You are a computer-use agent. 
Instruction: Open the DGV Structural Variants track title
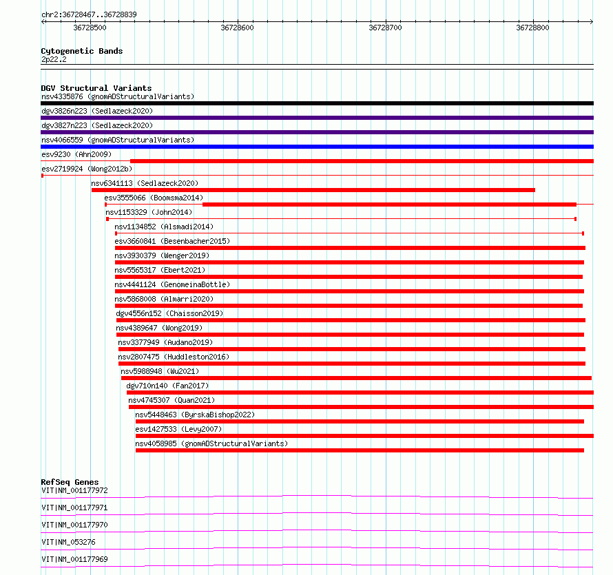(96, 88)
